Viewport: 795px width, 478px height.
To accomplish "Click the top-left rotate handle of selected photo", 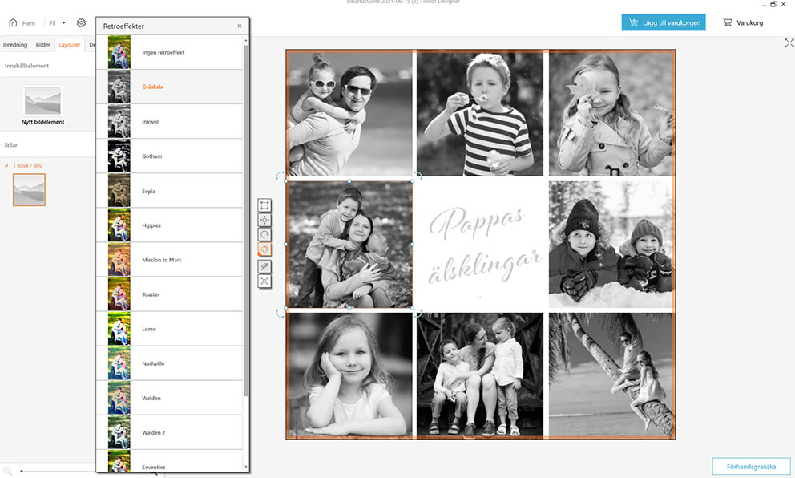I will 280,176.
